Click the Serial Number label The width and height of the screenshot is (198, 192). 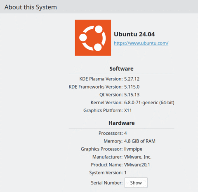[107, 183]
